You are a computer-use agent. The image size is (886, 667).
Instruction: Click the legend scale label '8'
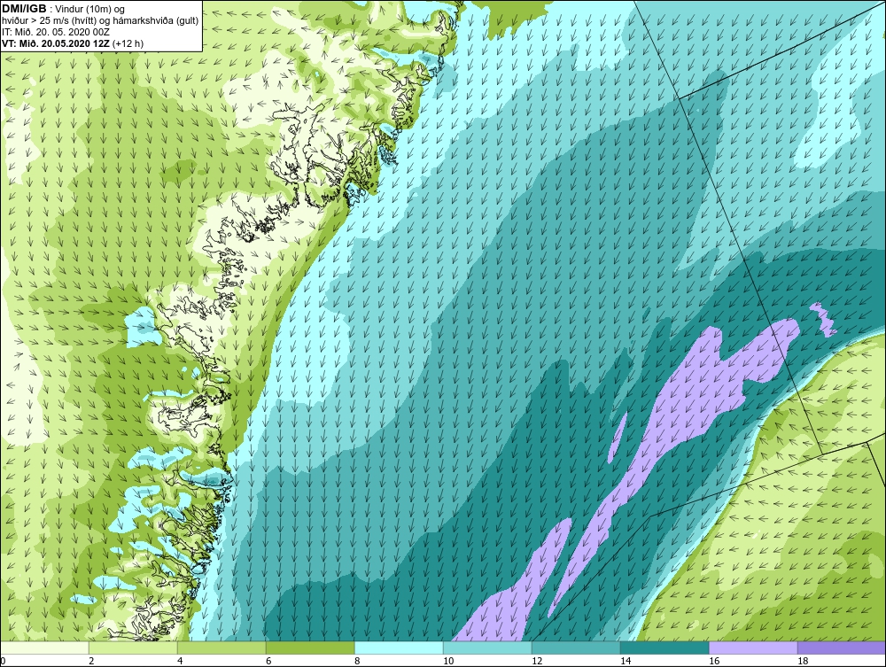point(357,661)
